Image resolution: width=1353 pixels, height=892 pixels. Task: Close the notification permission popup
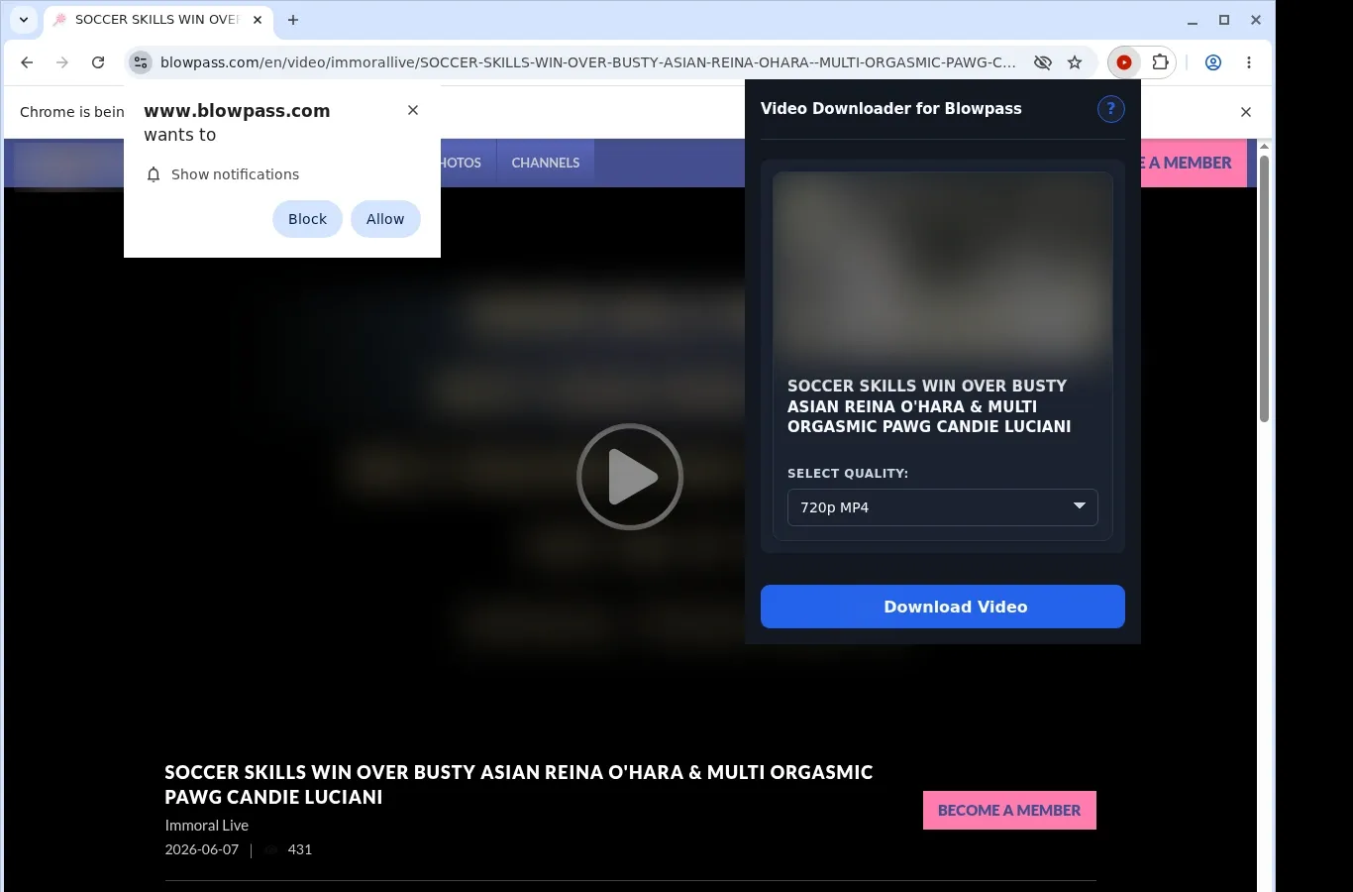pyautogui.click(x=413, y=110)
